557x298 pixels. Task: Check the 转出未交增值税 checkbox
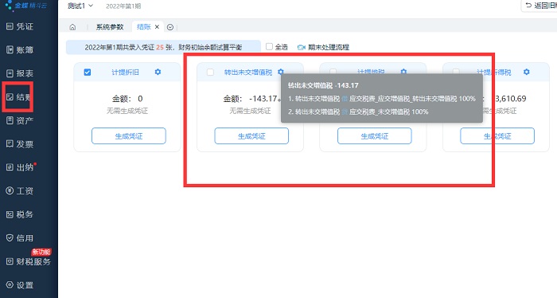coord(210,73)
